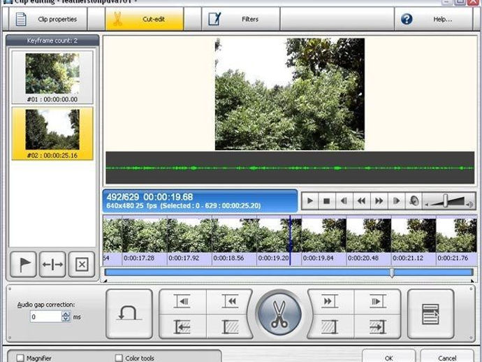482x362 pixels.
Task: Click the split-at-position arrows button
Action: coord(52,264)
